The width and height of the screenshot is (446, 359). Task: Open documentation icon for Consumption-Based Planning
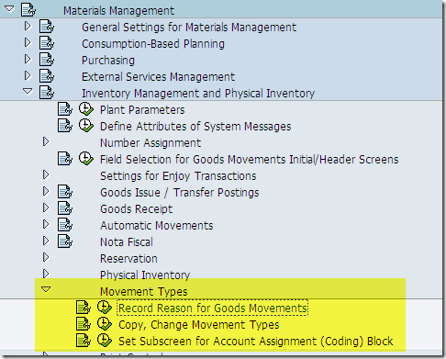point(47,43)
